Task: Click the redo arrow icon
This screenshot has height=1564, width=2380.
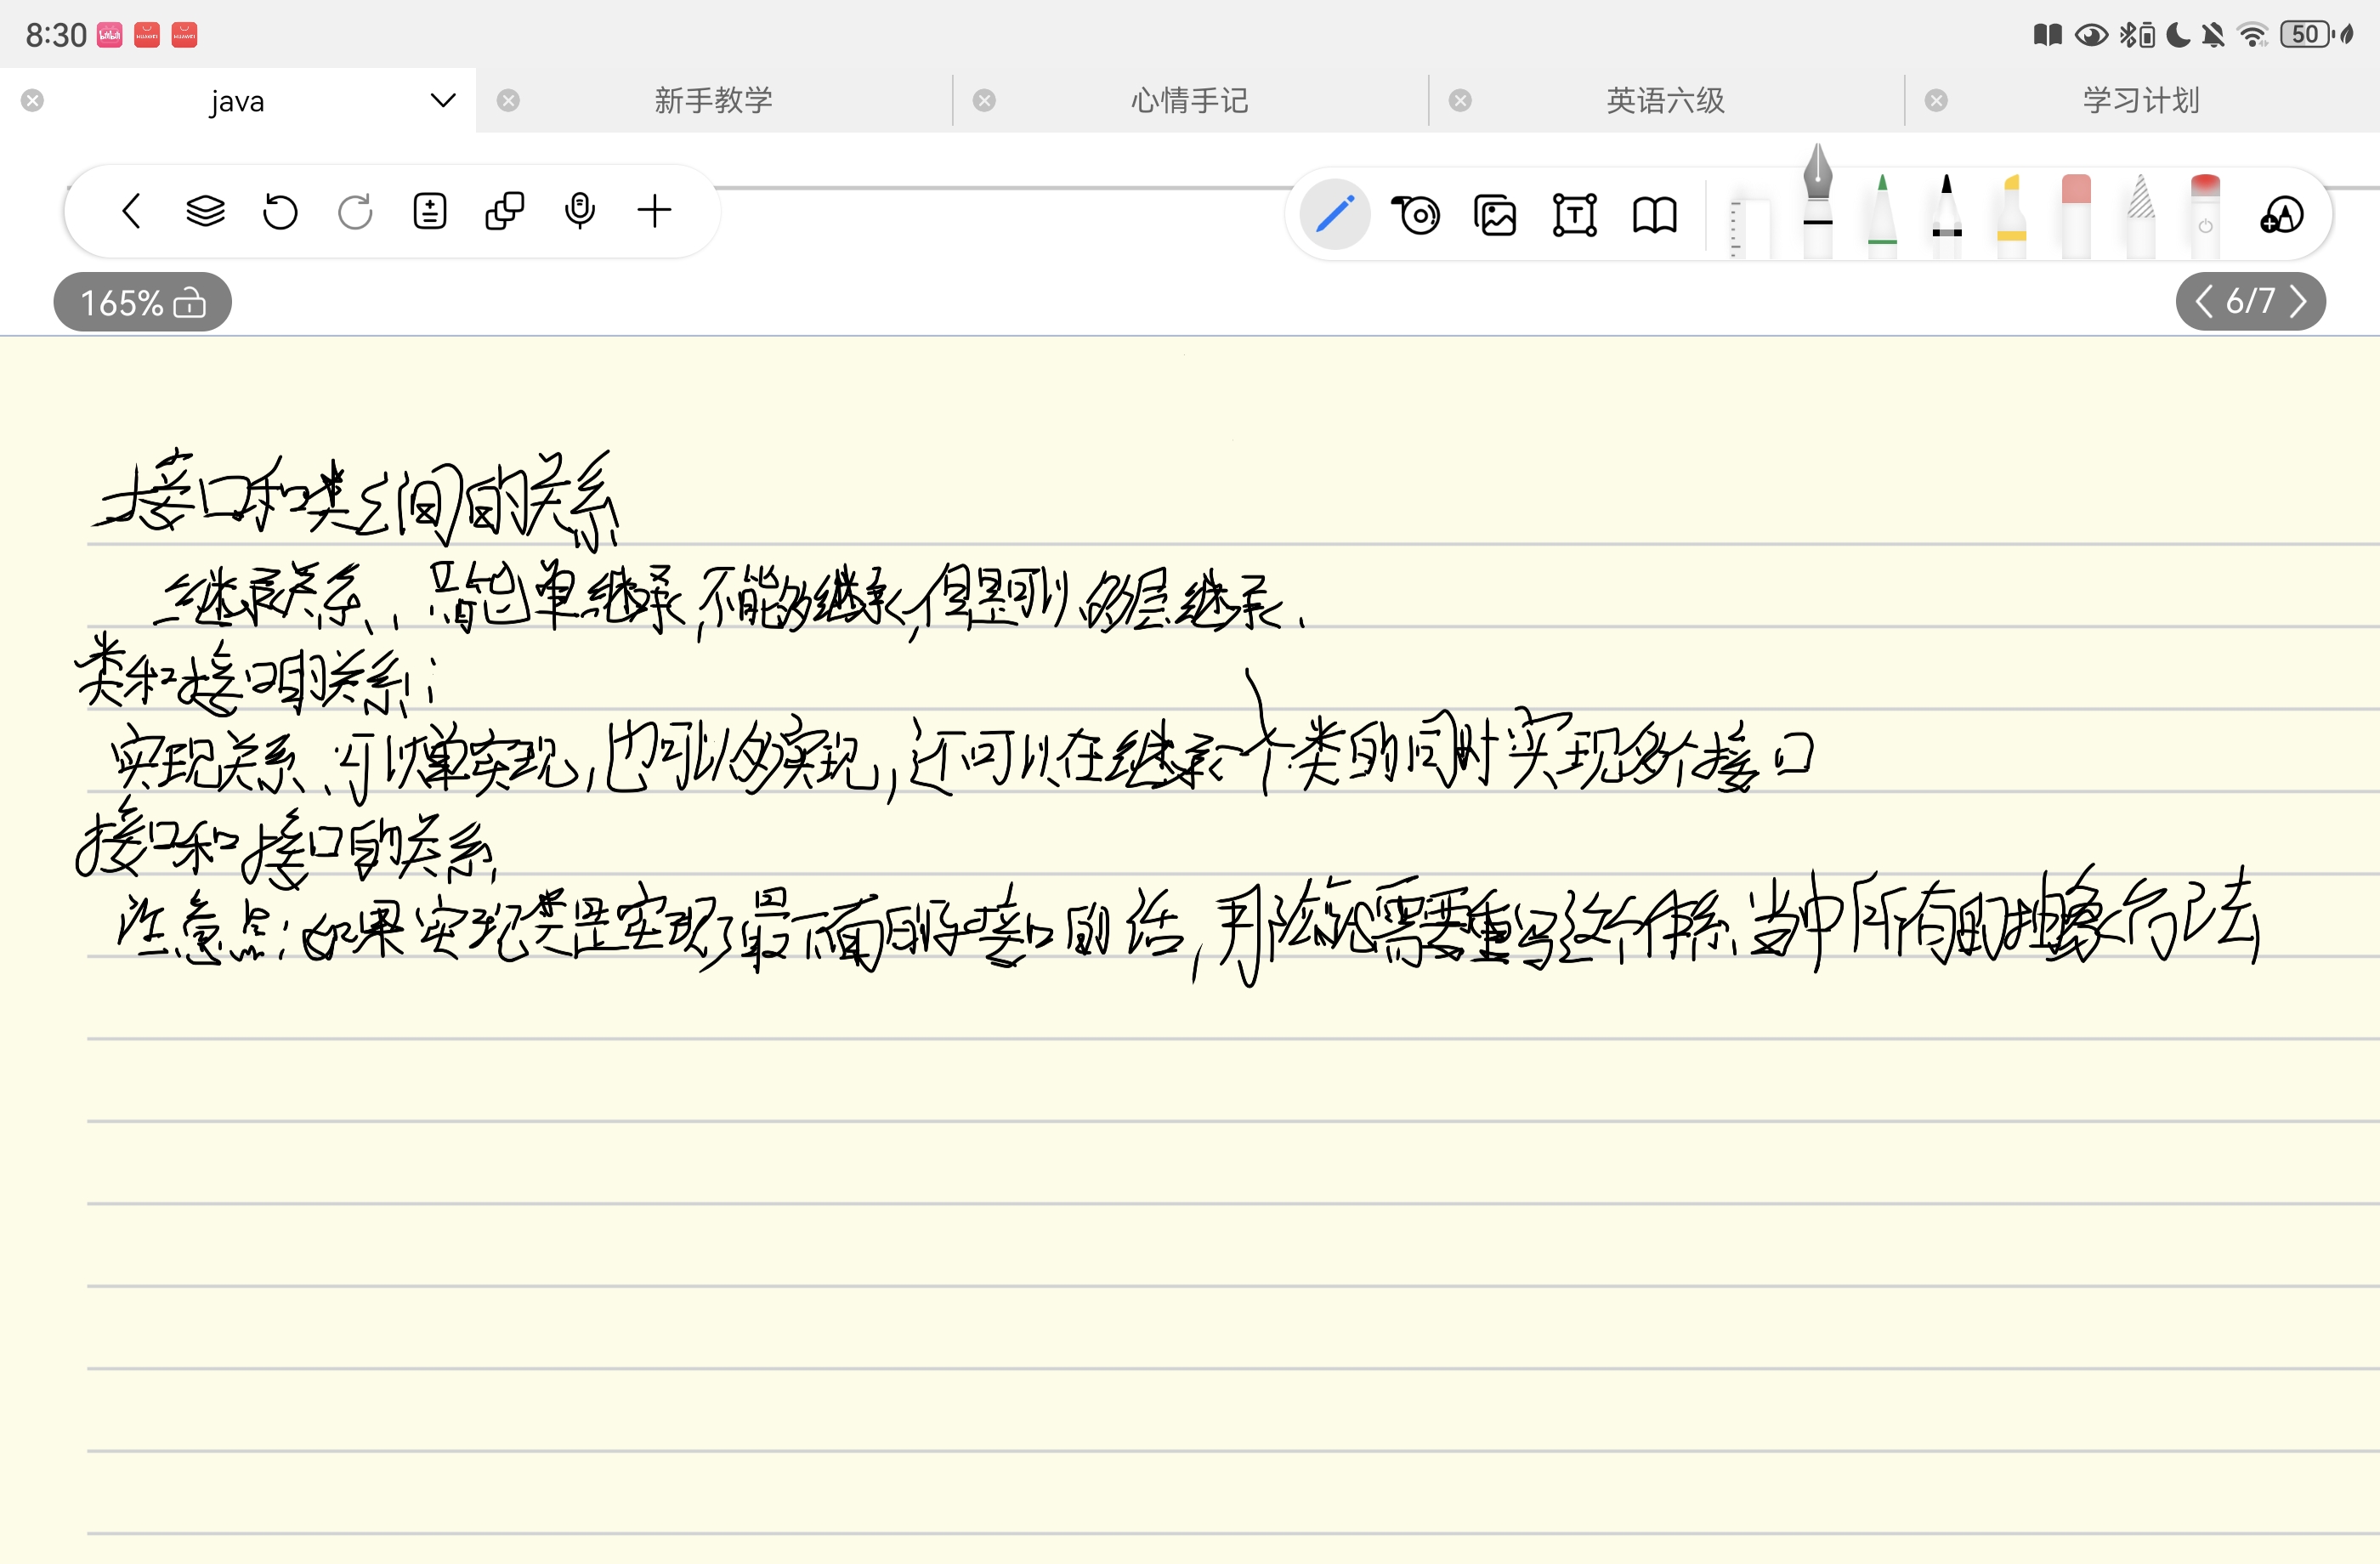Action: (x=355, y=211)
